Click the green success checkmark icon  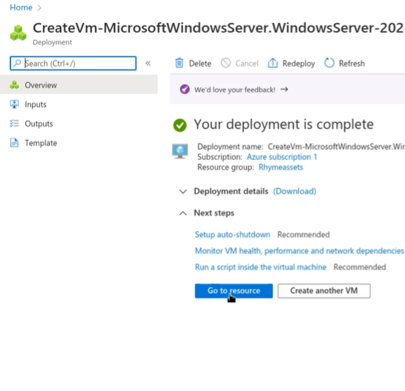[180, 125]
